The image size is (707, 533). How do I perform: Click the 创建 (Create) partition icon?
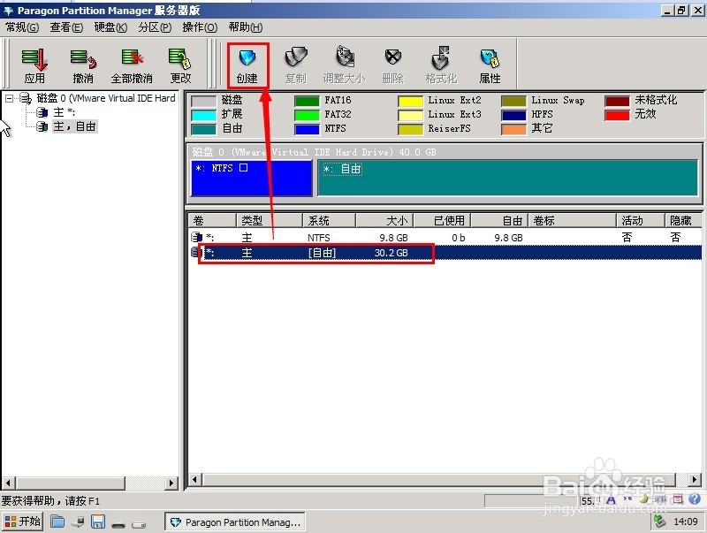[247, 65]
